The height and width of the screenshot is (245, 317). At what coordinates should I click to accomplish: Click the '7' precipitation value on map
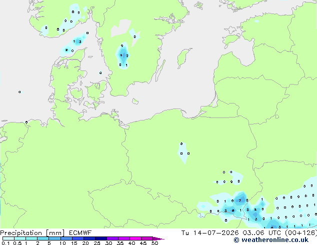tap(240, 200)
